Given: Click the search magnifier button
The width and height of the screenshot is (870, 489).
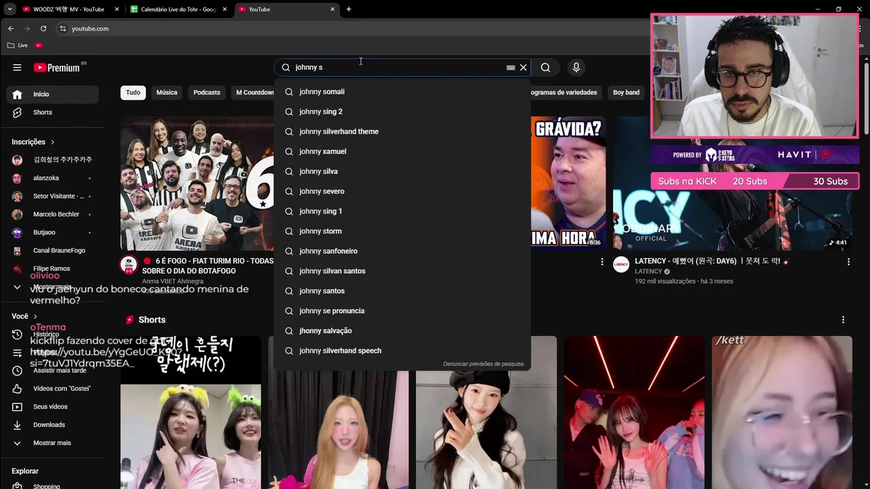Looking at the screenshot, I should coord(545,67).
